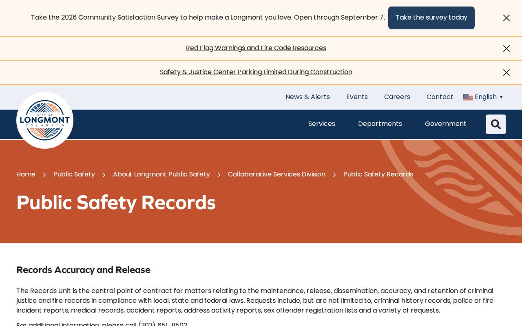Click the Public Safety Records page title
The height and width of the screenshot is (326, 522).
point(116,203)
